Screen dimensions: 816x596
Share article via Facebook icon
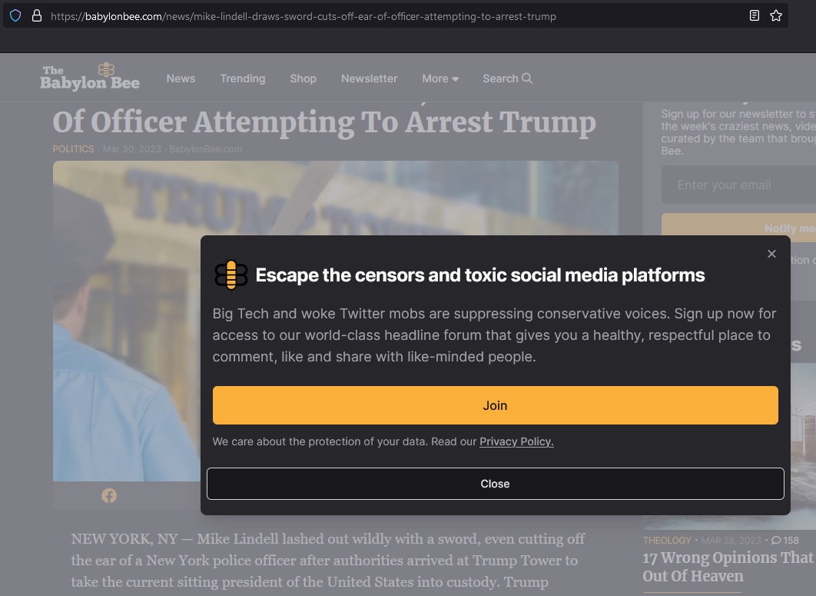coord(109,495)
